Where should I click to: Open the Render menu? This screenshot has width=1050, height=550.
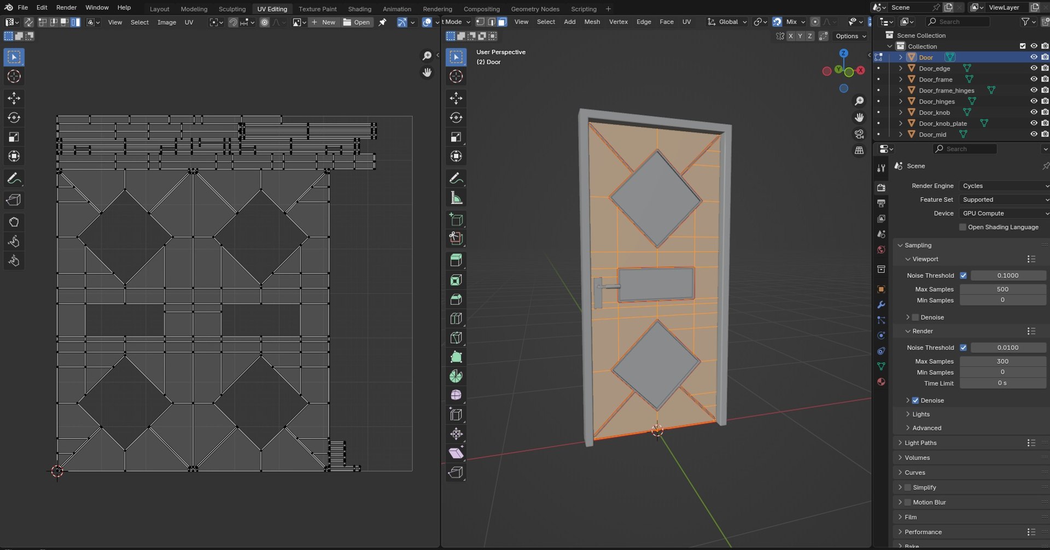point(66,8)
